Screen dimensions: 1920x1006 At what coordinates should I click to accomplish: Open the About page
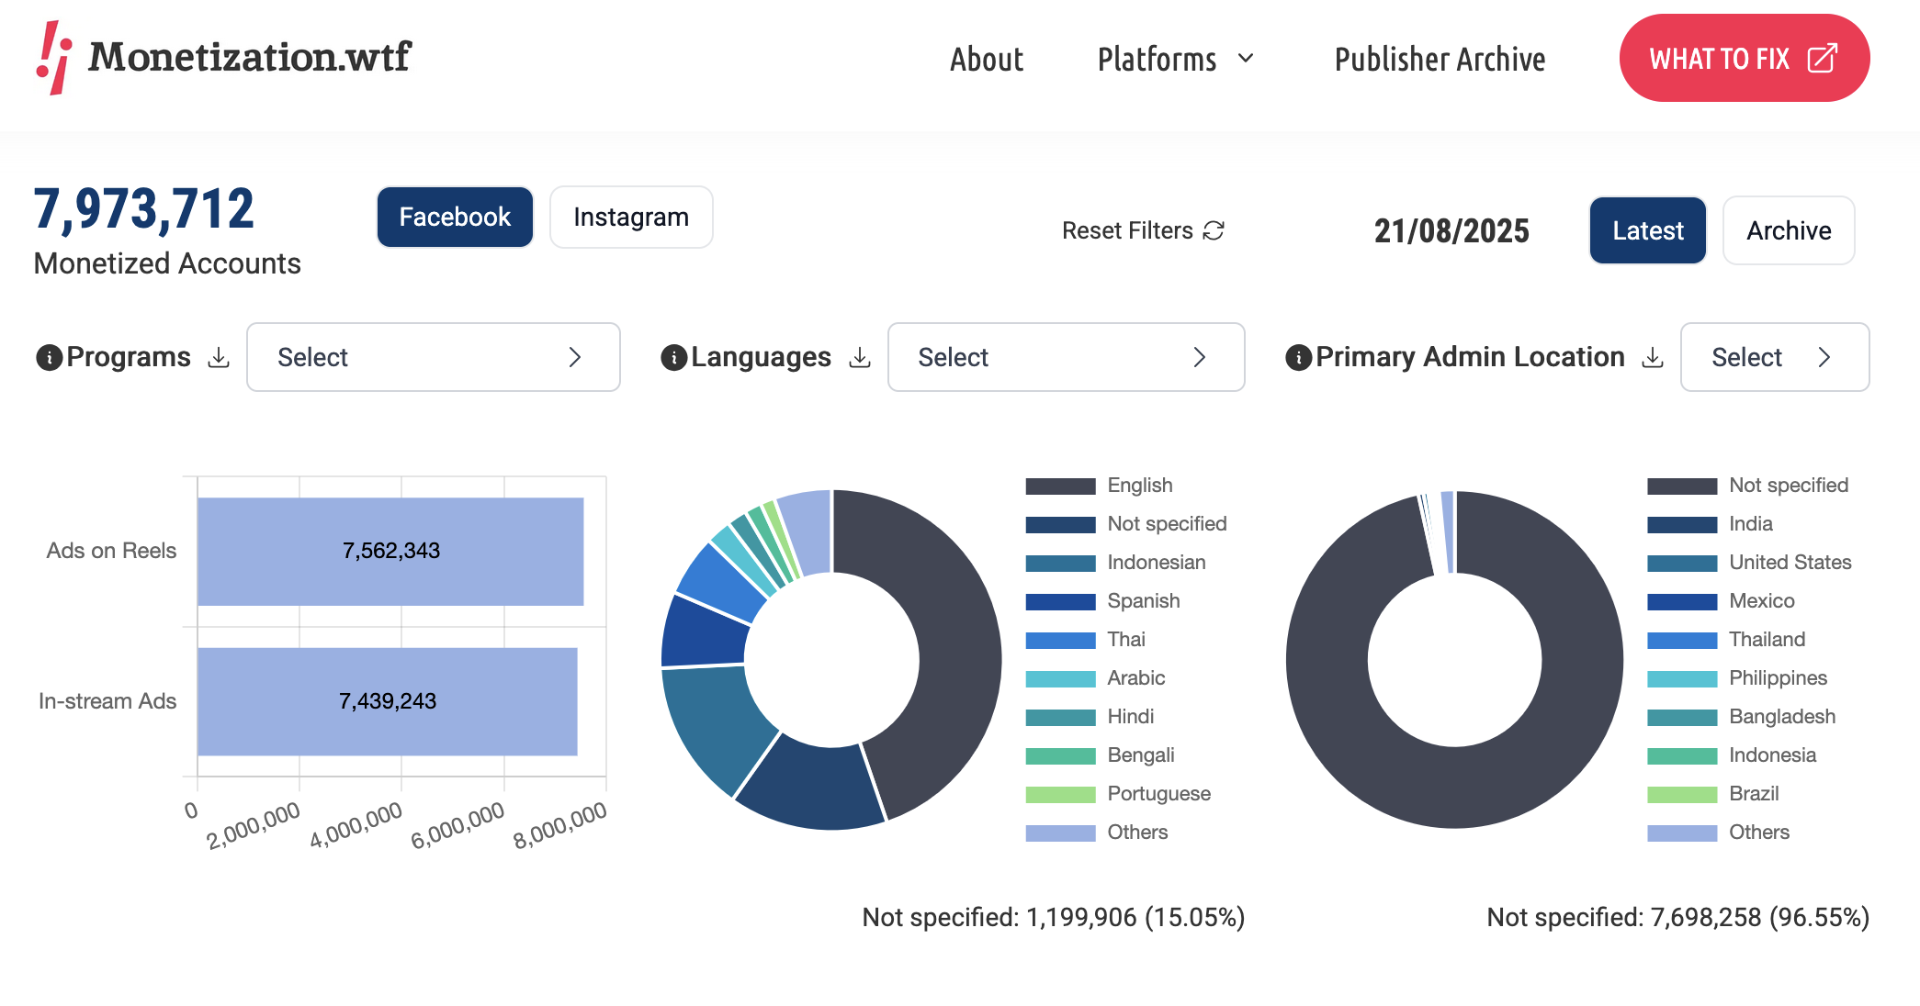pyautogui.click(x=987, y=59)
